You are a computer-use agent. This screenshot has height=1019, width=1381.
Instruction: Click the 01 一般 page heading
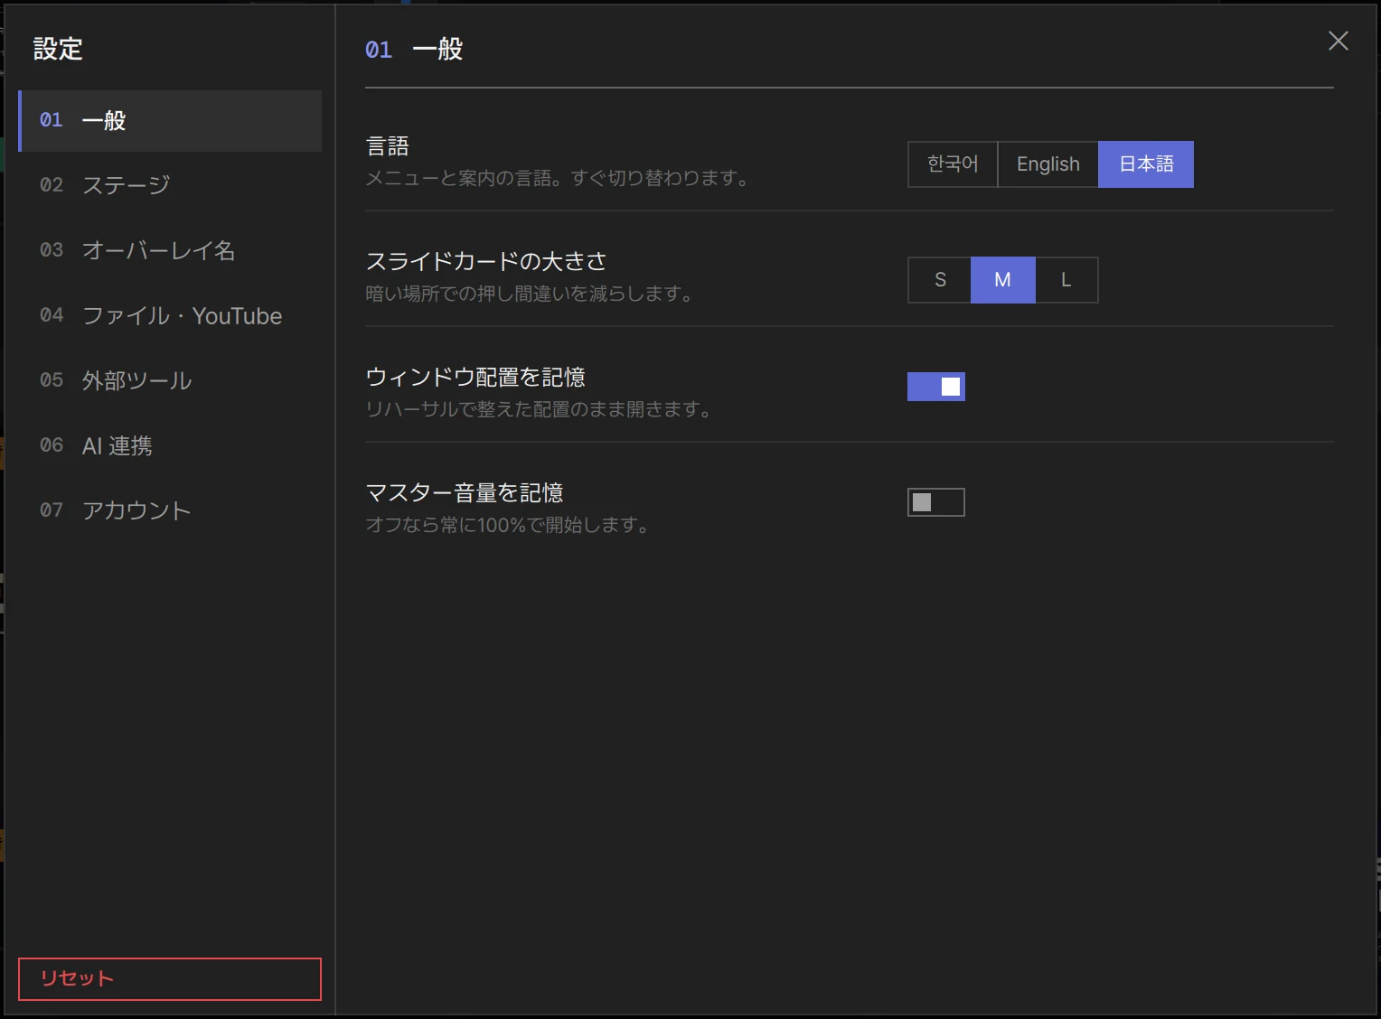click(414, 50)
